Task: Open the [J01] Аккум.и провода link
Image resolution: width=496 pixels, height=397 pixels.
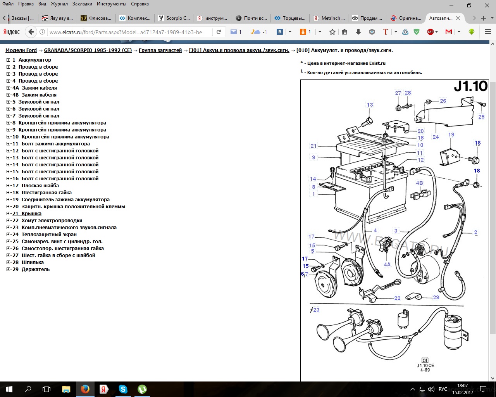Action: (x=239, y=50)
